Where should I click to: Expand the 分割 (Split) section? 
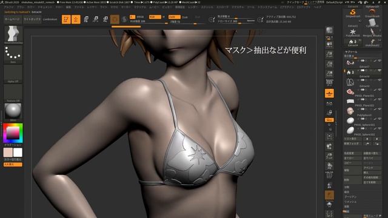[346, 187]
